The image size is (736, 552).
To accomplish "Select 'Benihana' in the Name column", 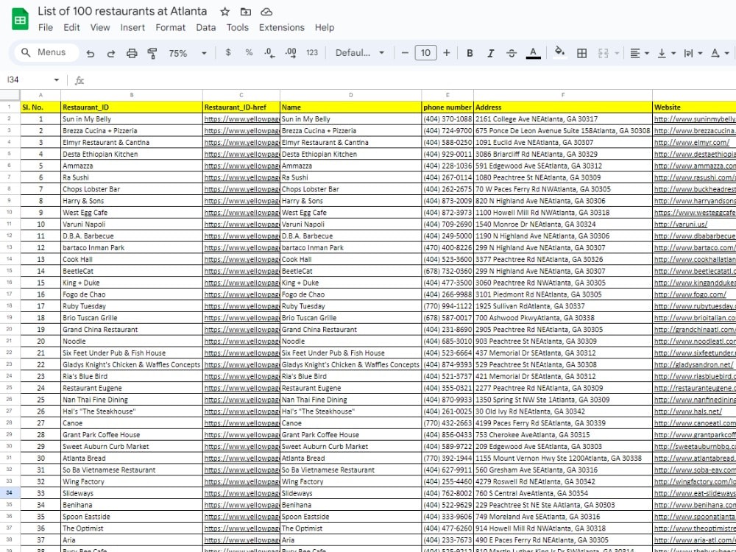I will click(x=350, y=505).
